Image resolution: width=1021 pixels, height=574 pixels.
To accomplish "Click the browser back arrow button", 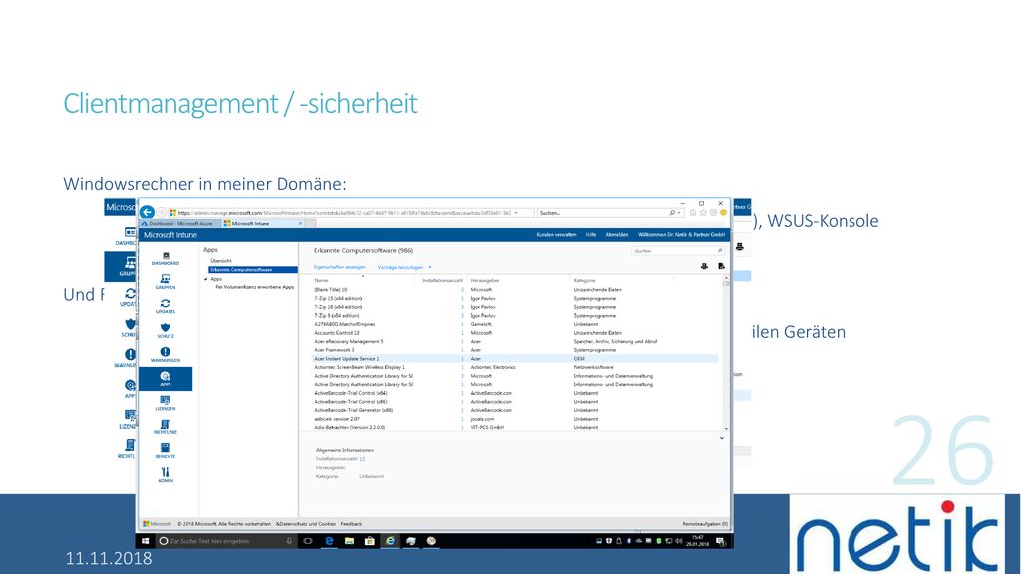I will 147,213.
